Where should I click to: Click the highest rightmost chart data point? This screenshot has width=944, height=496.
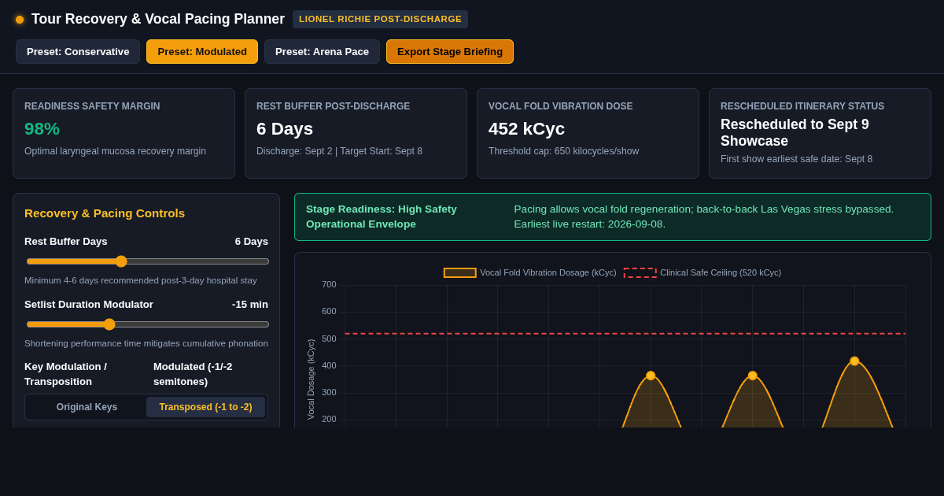click(854, 361)
